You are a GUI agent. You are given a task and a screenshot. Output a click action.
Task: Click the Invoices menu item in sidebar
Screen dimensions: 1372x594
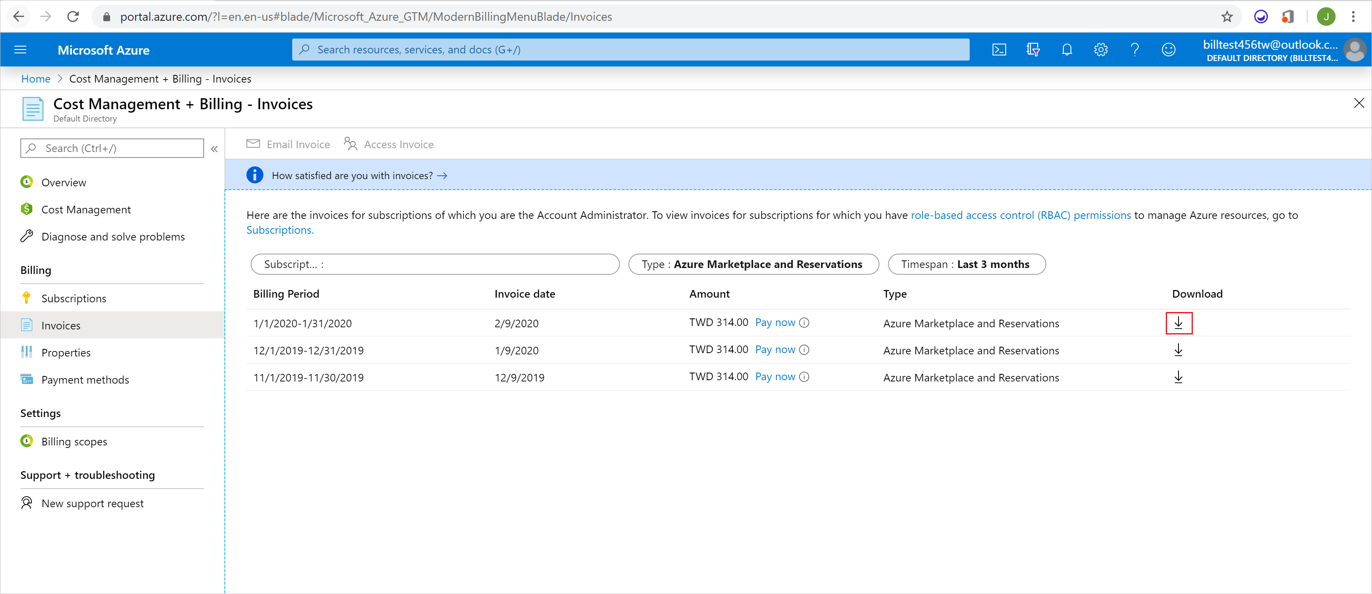[61, 325]
